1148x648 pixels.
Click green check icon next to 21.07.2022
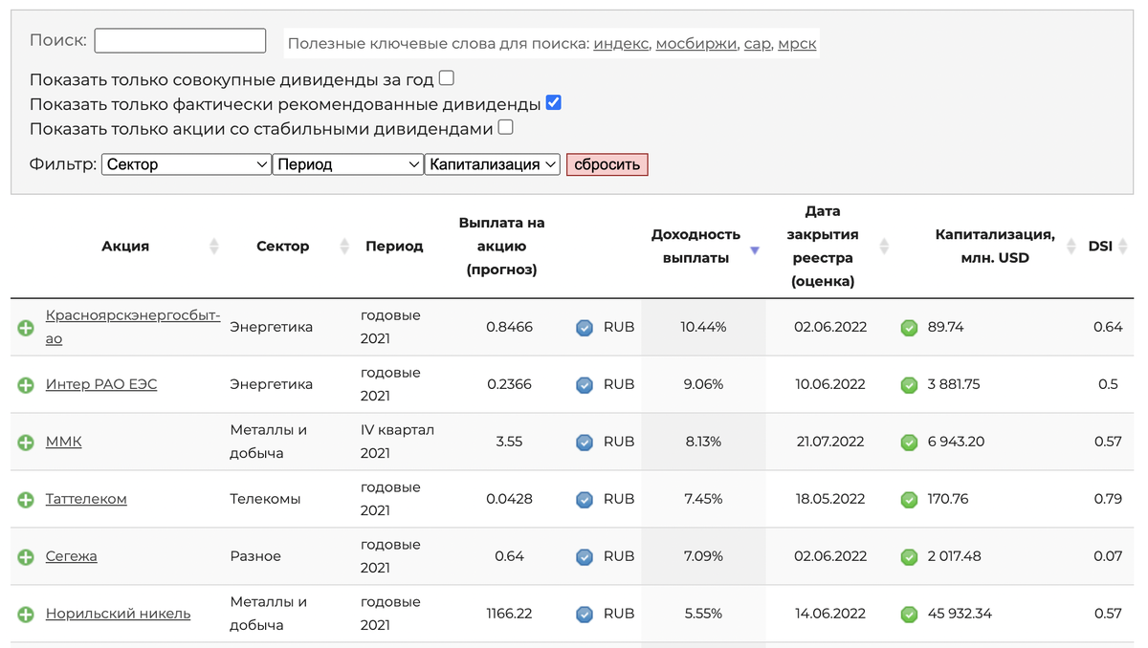(909, 443)
